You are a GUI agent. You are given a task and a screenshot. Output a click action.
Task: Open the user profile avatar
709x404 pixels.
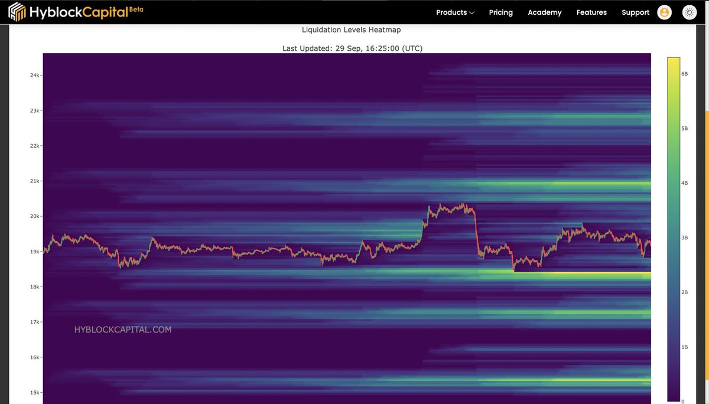[664, 12]
